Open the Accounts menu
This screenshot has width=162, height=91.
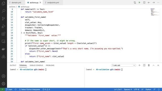pos(3,76)
